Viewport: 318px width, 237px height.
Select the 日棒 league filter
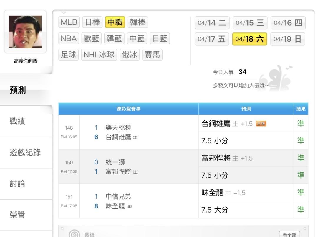pos(92,22)
